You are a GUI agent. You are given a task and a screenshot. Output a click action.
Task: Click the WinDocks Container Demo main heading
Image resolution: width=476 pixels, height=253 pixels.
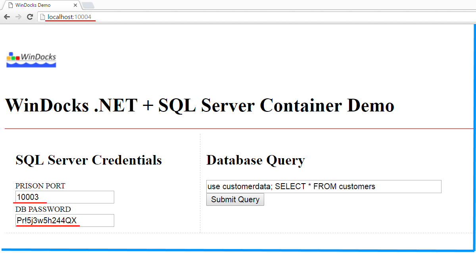pyautogui.click(x=200, y=105)
